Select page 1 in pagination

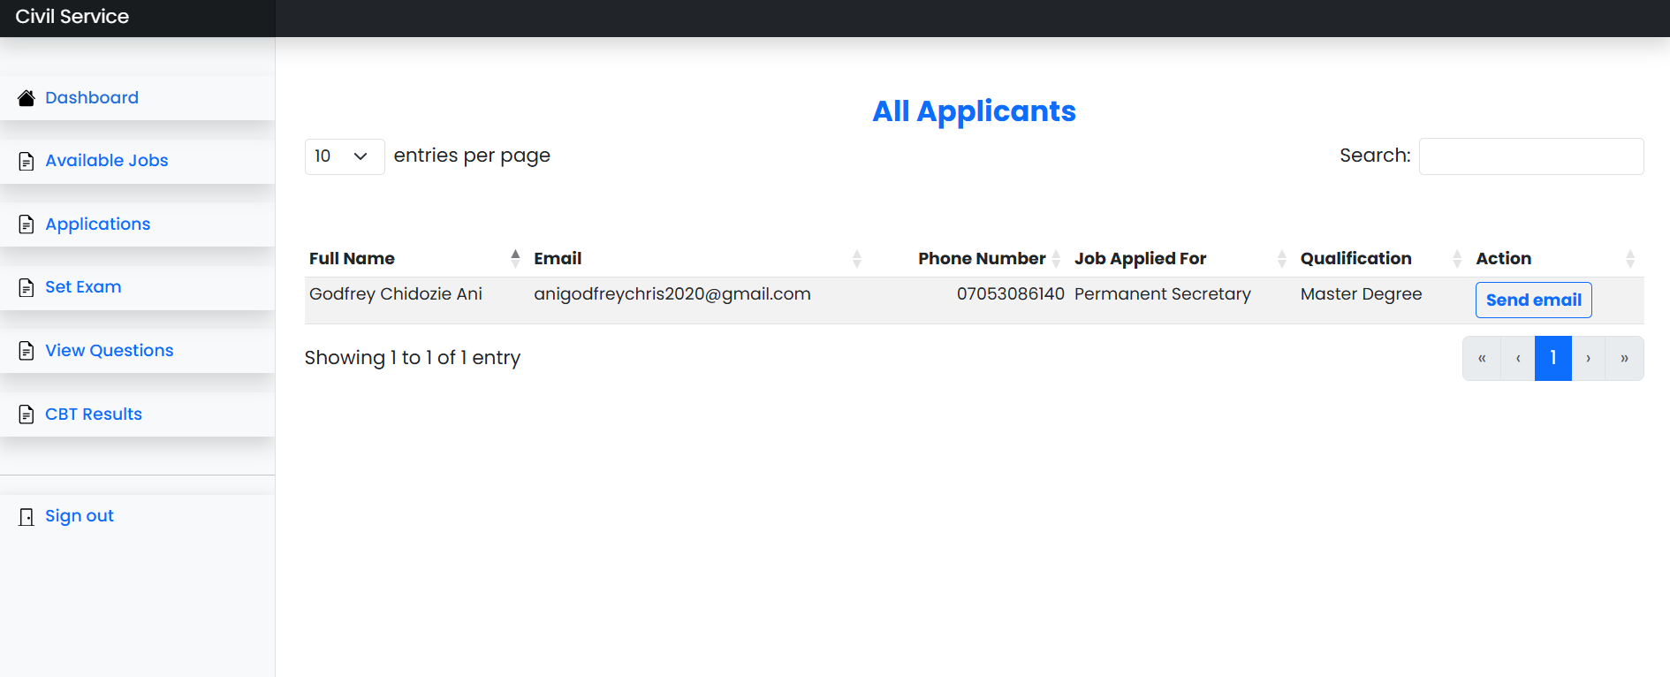[1552, 358]
